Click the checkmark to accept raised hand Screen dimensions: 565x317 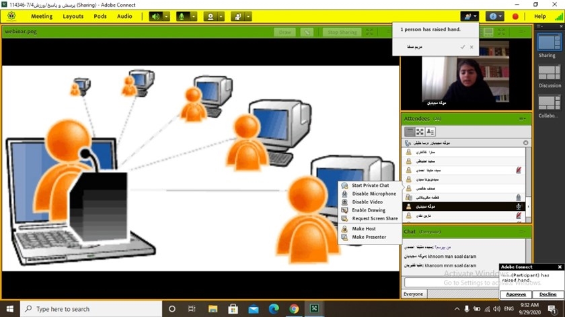click(463, 47)
